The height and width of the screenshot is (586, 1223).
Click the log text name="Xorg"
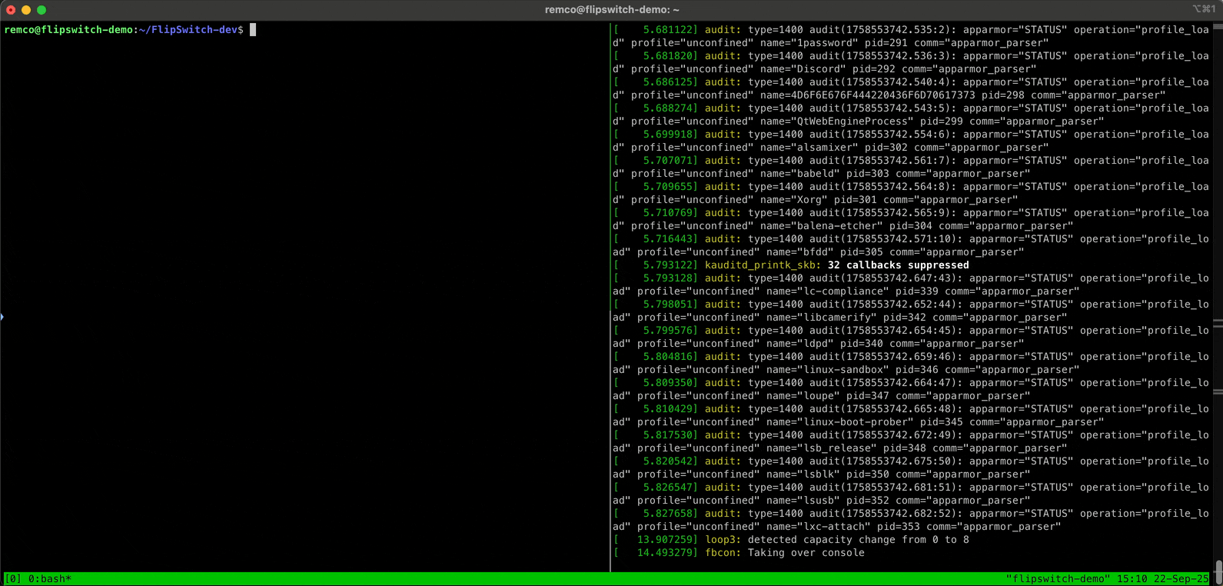coord(794,200)
